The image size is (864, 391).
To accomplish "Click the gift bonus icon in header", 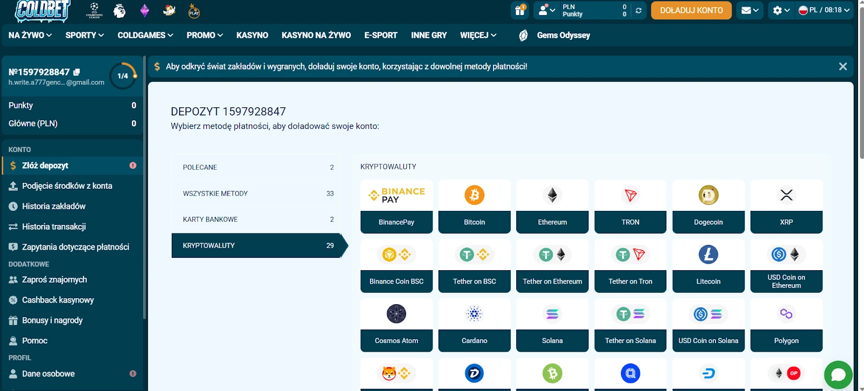I will (520, 10).
